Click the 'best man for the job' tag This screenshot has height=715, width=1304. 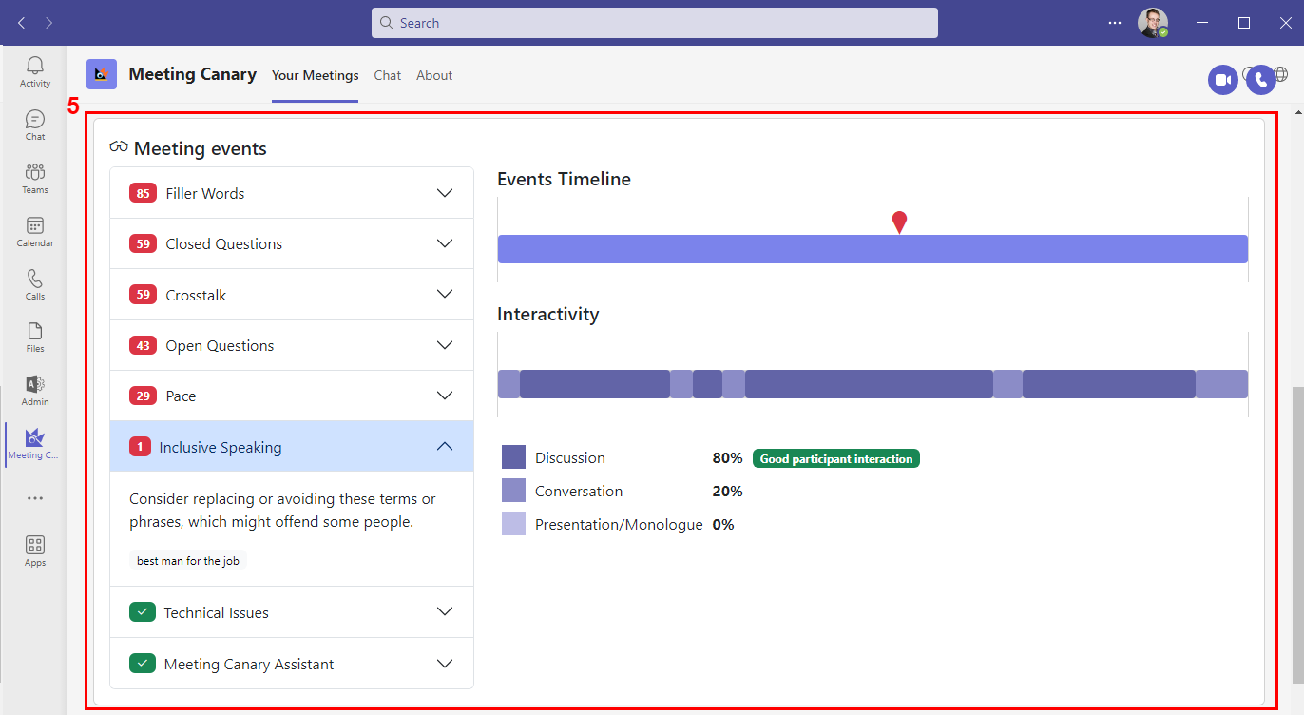pyautogui.click(x=188, y=561)
